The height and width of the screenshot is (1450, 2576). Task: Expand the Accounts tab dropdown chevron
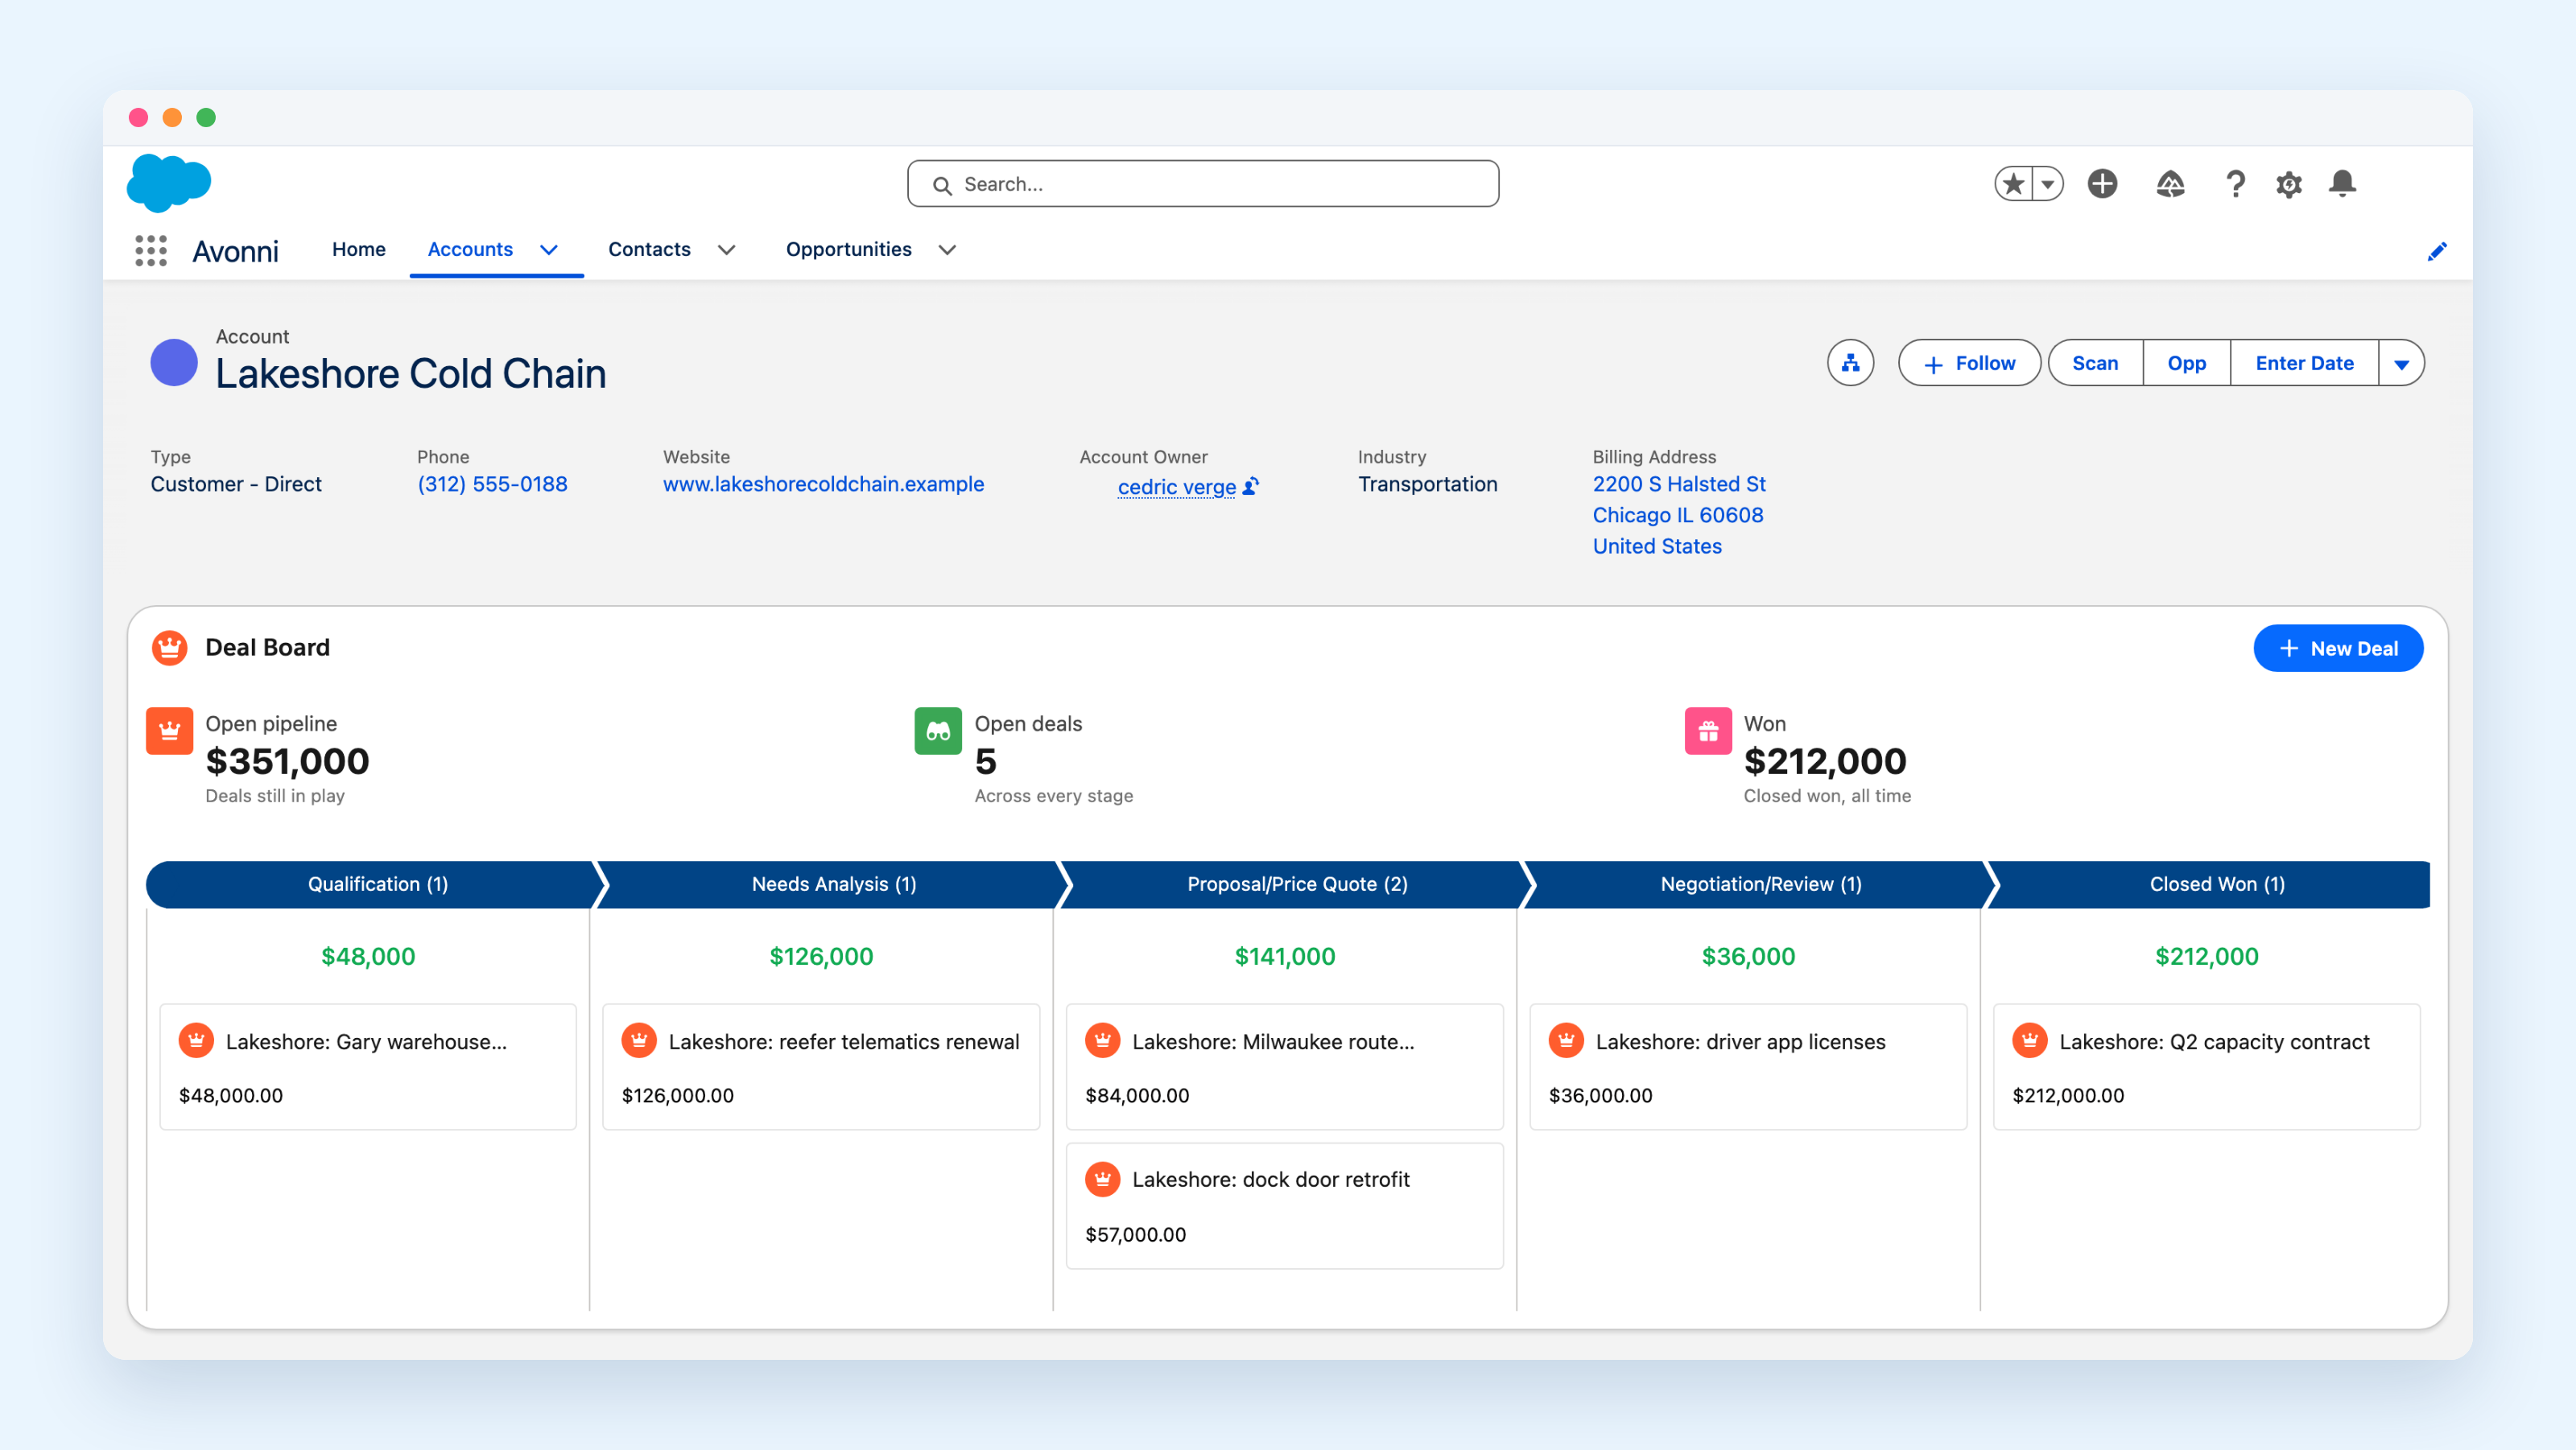pyautogui.click(x=549, y=249)
